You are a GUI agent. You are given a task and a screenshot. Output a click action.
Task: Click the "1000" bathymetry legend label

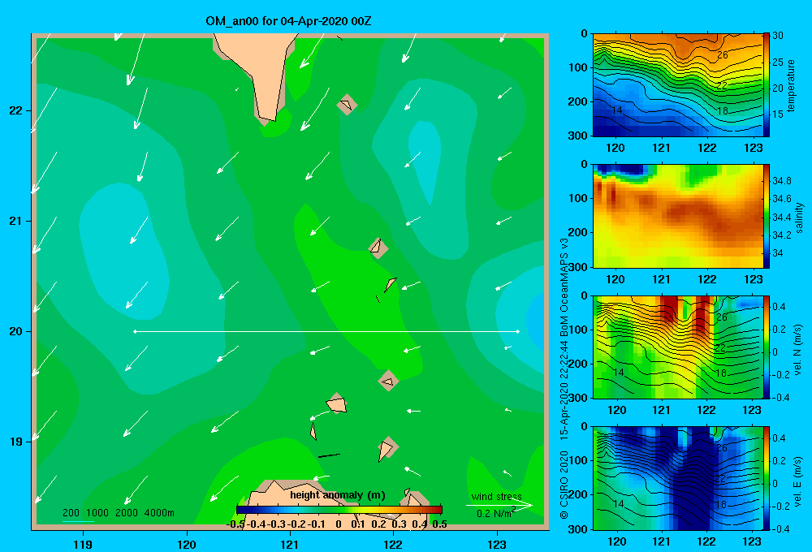point(97,513)
